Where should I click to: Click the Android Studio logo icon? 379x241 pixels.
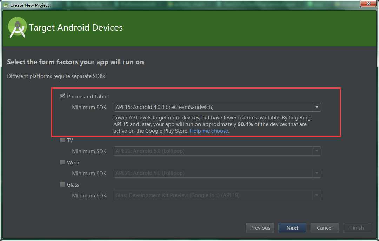[17, 28]
